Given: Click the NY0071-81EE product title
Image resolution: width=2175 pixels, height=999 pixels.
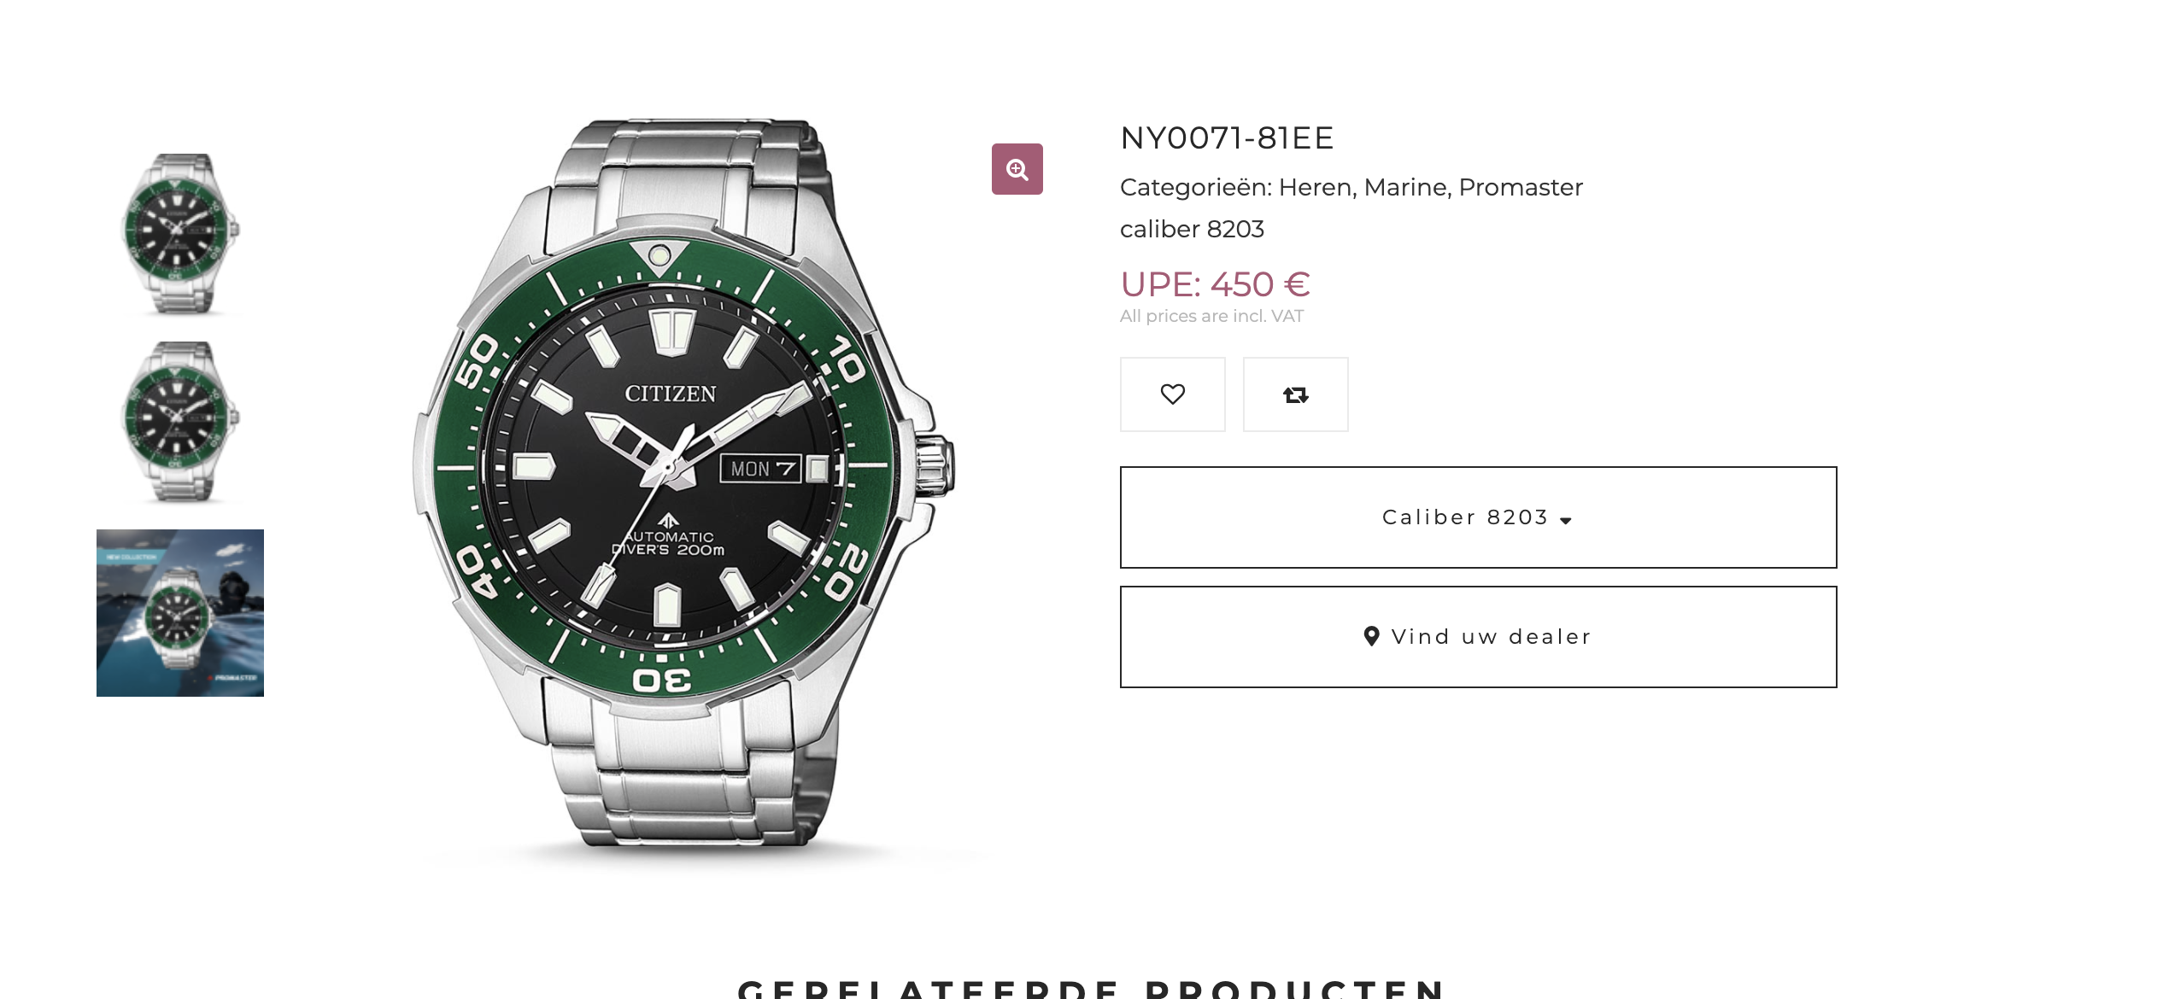Looking at the screenshot, I should [1227, 138].
